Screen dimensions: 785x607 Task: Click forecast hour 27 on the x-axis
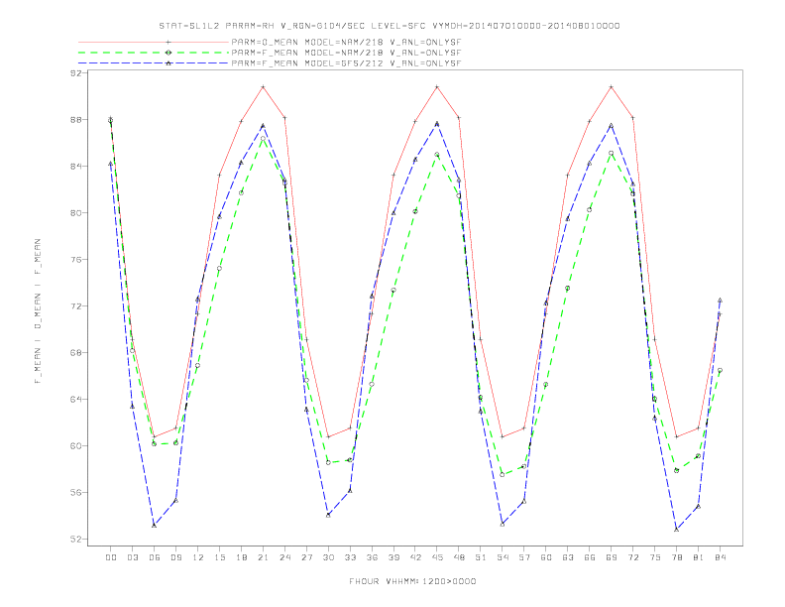click(x=306, y=557)
